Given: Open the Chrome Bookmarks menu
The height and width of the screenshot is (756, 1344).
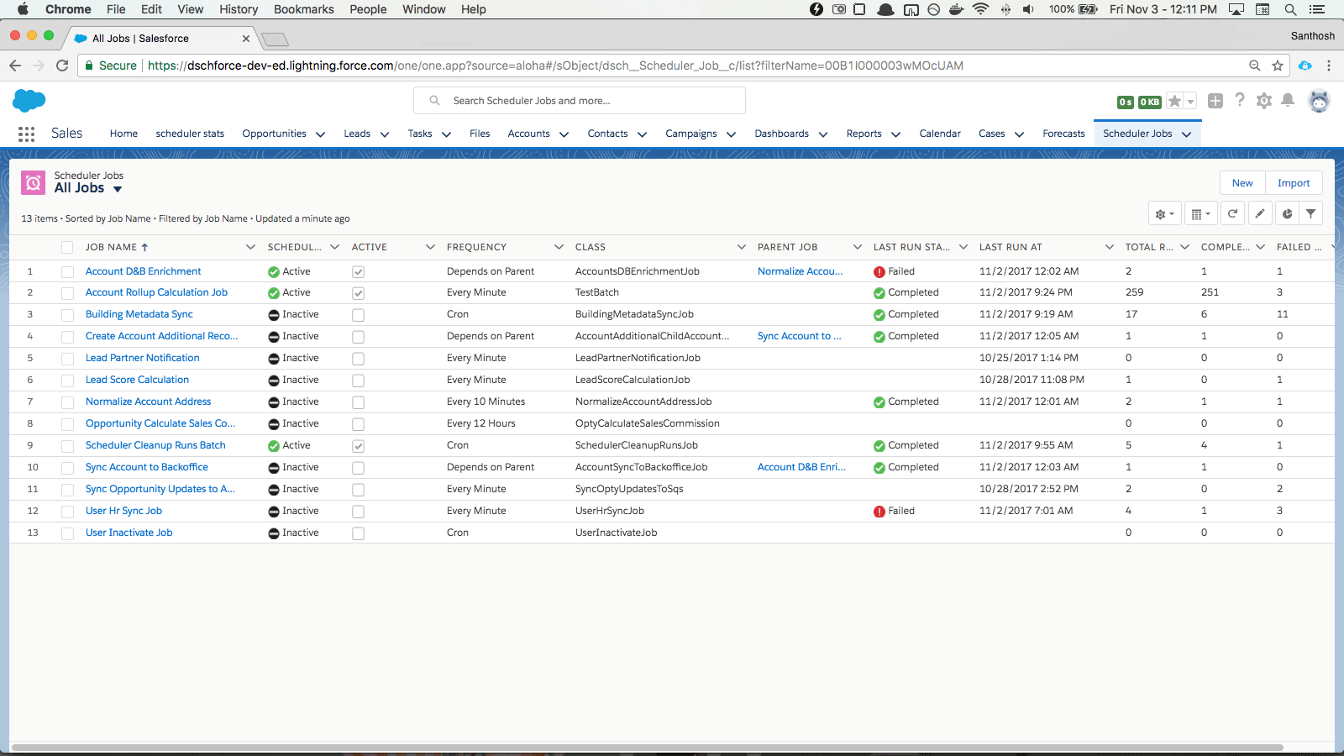Looking at the screenshot, I should 303,9.
